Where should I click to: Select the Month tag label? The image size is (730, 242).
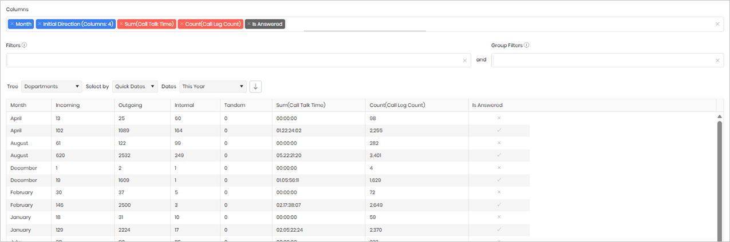pyautogui.click(x=23, y=24)
